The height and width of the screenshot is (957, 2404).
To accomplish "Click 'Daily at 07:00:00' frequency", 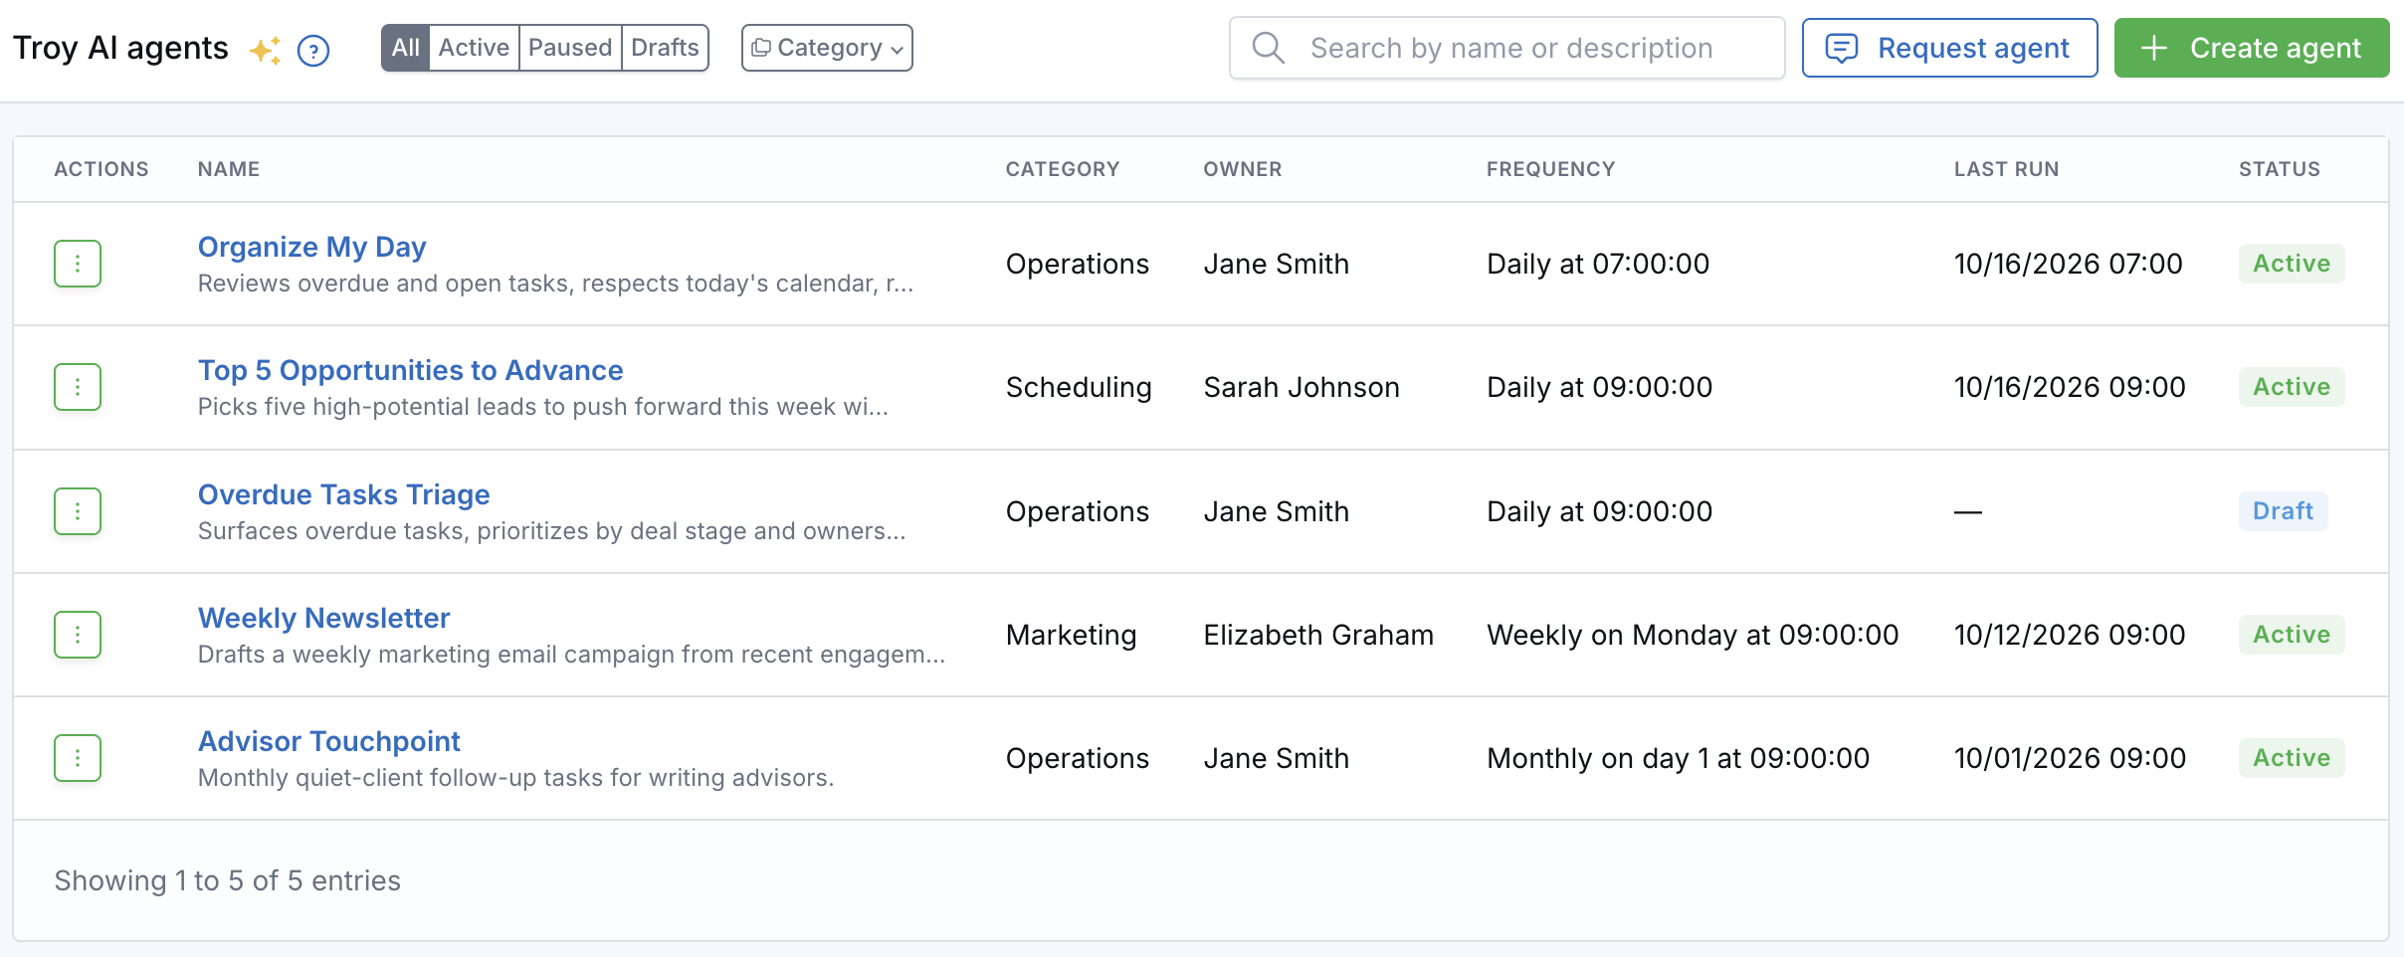I will point(1598,264).
